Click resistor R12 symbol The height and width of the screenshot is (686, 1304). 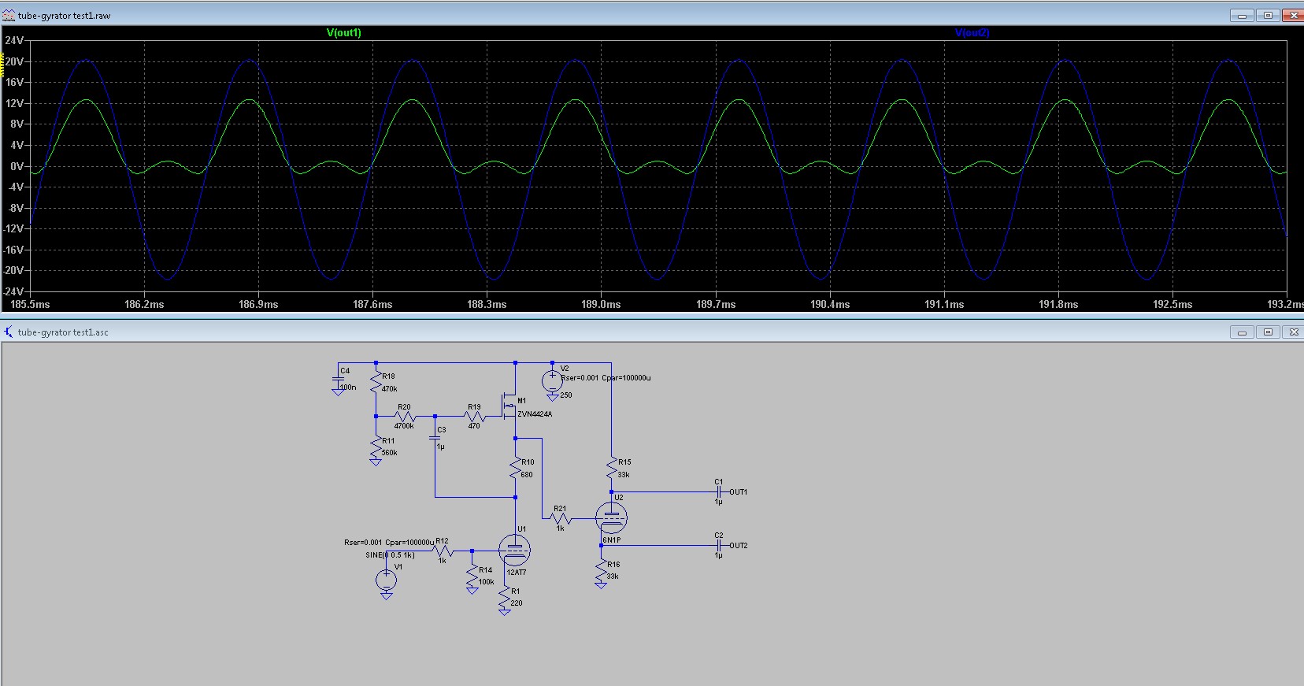point(443,551)
